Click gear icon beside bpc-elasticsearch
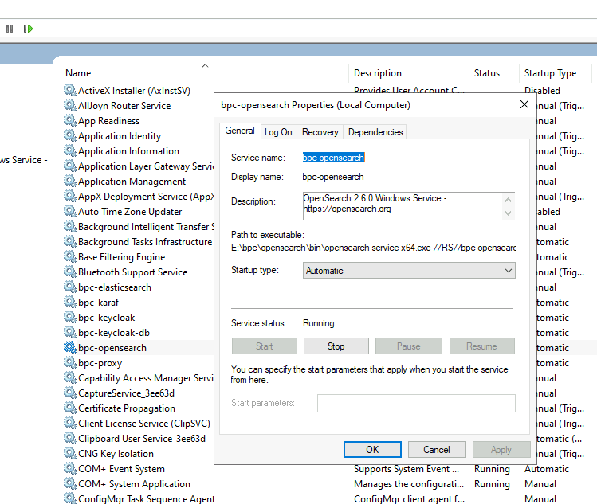The width and height of the screenshot is (597, 504). coord(69,287)
